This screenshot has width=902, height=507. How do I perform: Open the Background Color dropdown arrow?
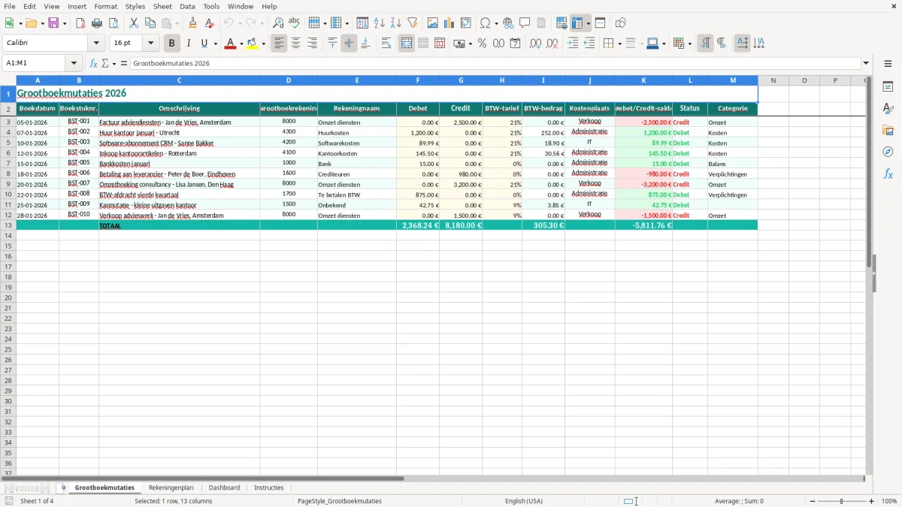pos(264,44)
